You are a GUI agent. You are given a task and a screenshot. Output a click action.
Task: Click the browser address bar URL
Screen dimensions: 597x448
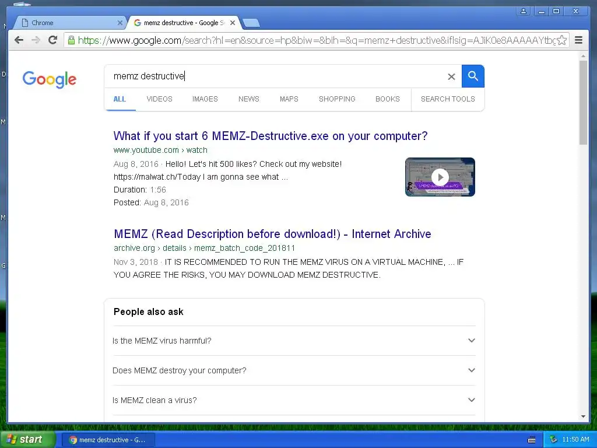pyautogui.click(x=316, y=40)
